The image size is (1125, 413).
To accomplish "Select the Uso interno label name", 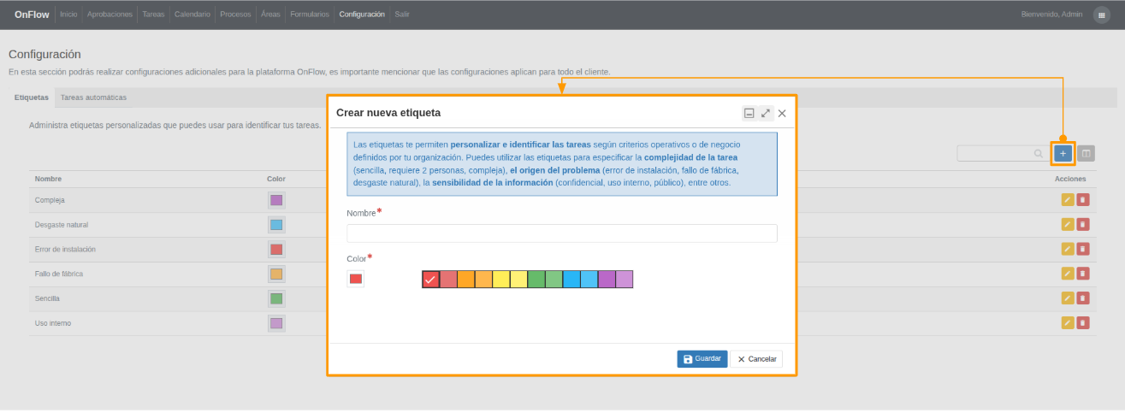I will pyautogui.click(x=52, y=323).
